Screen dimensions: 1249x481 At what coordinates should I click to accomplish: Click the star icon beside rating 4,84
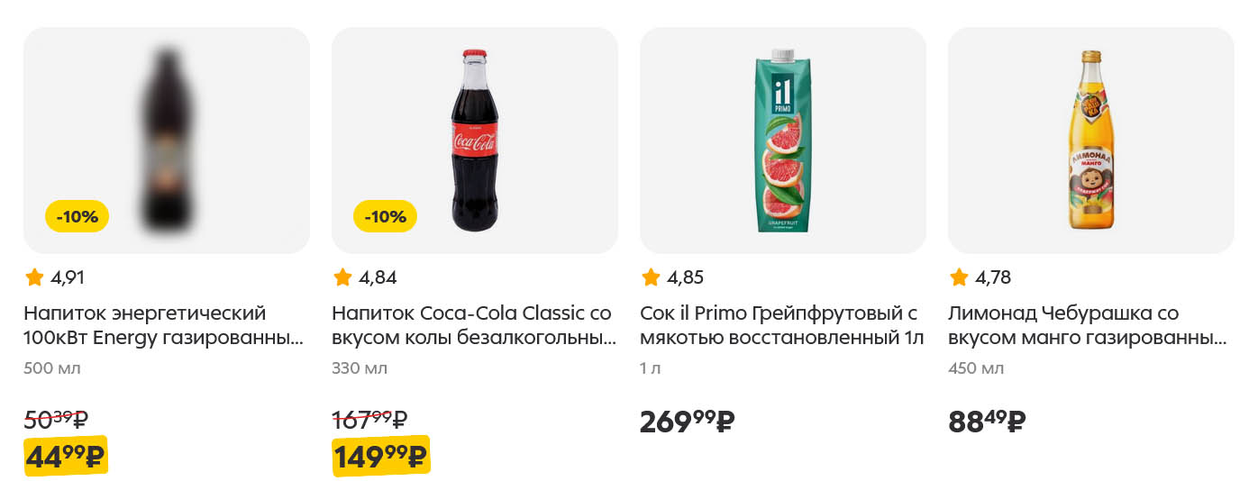pos(342,277)
